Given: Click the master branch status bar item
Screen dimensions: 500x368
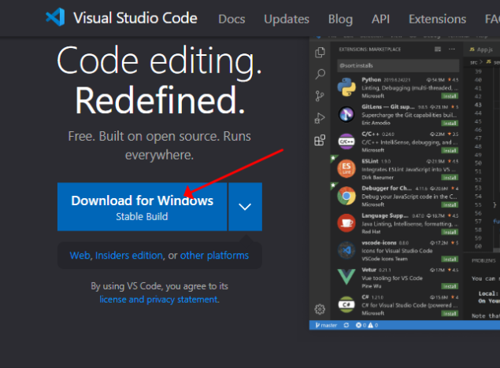Looking at the screenshot, I should coord(326,325).
